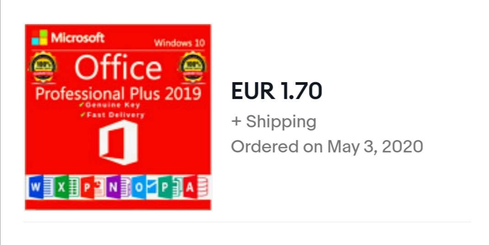Click the Windows 10 label in image
This screenshot has height=245, width=489.
(x=179, y=43)
